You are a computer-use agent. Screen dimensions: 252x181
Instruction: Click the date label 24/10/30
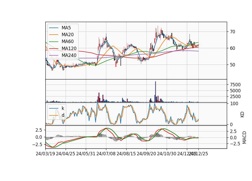coord(167,154)
